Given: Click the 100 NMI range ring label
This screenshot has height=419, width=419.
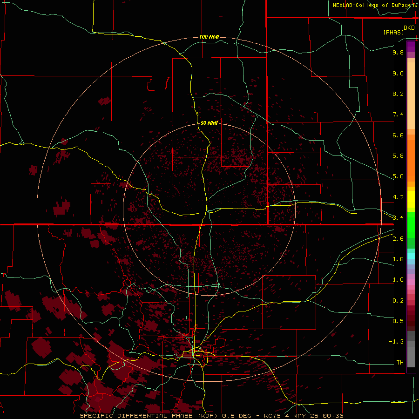Looking at the screenshot, I should coord(209,37).
